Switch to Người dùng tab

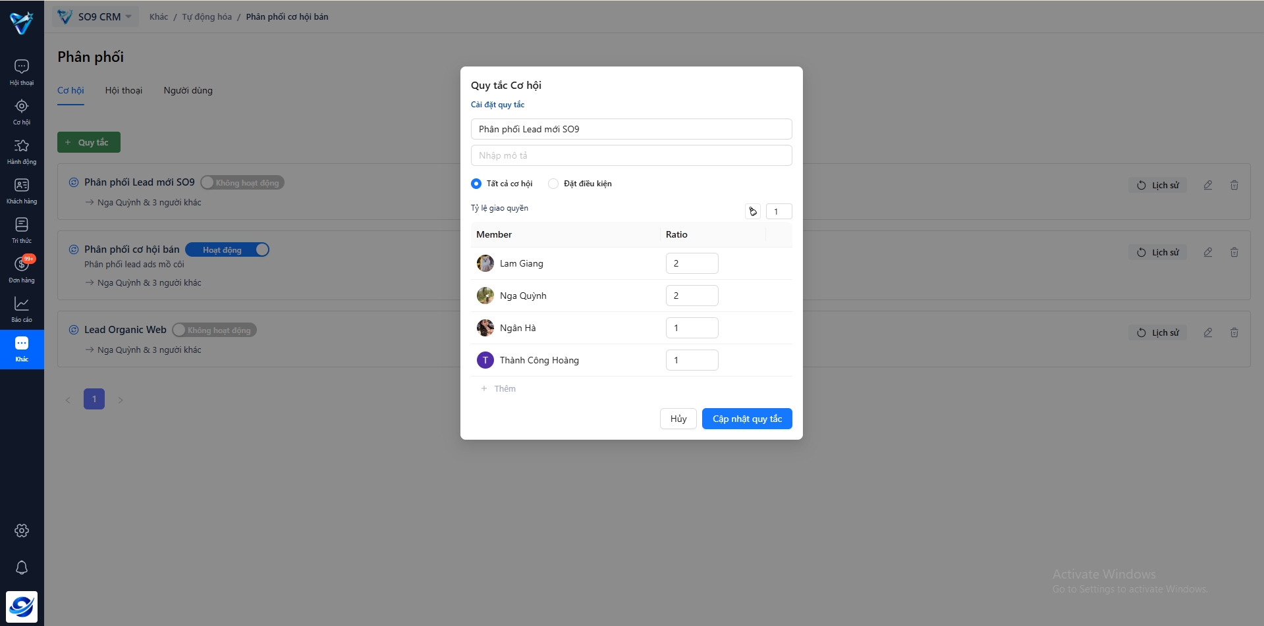[188, 90]
